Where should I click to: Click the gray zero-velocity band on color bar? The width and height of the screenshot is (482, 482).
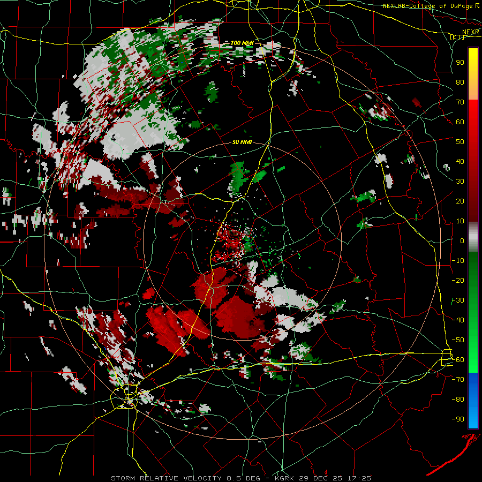click(x=473, y=237)
